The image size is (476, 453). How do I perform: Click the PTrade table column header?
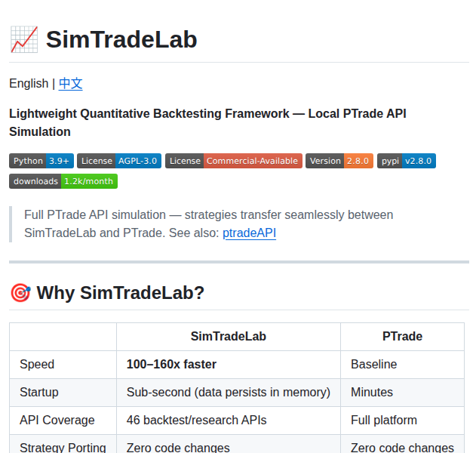402,336
